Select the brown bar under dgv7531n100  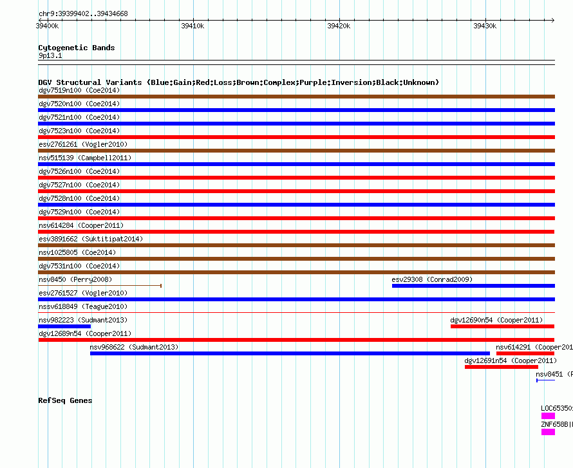click(296, 272)
